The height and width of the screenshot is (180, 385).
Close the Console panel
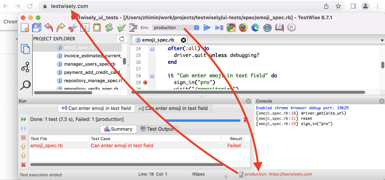pyautogui.click(x=382, y=101)
